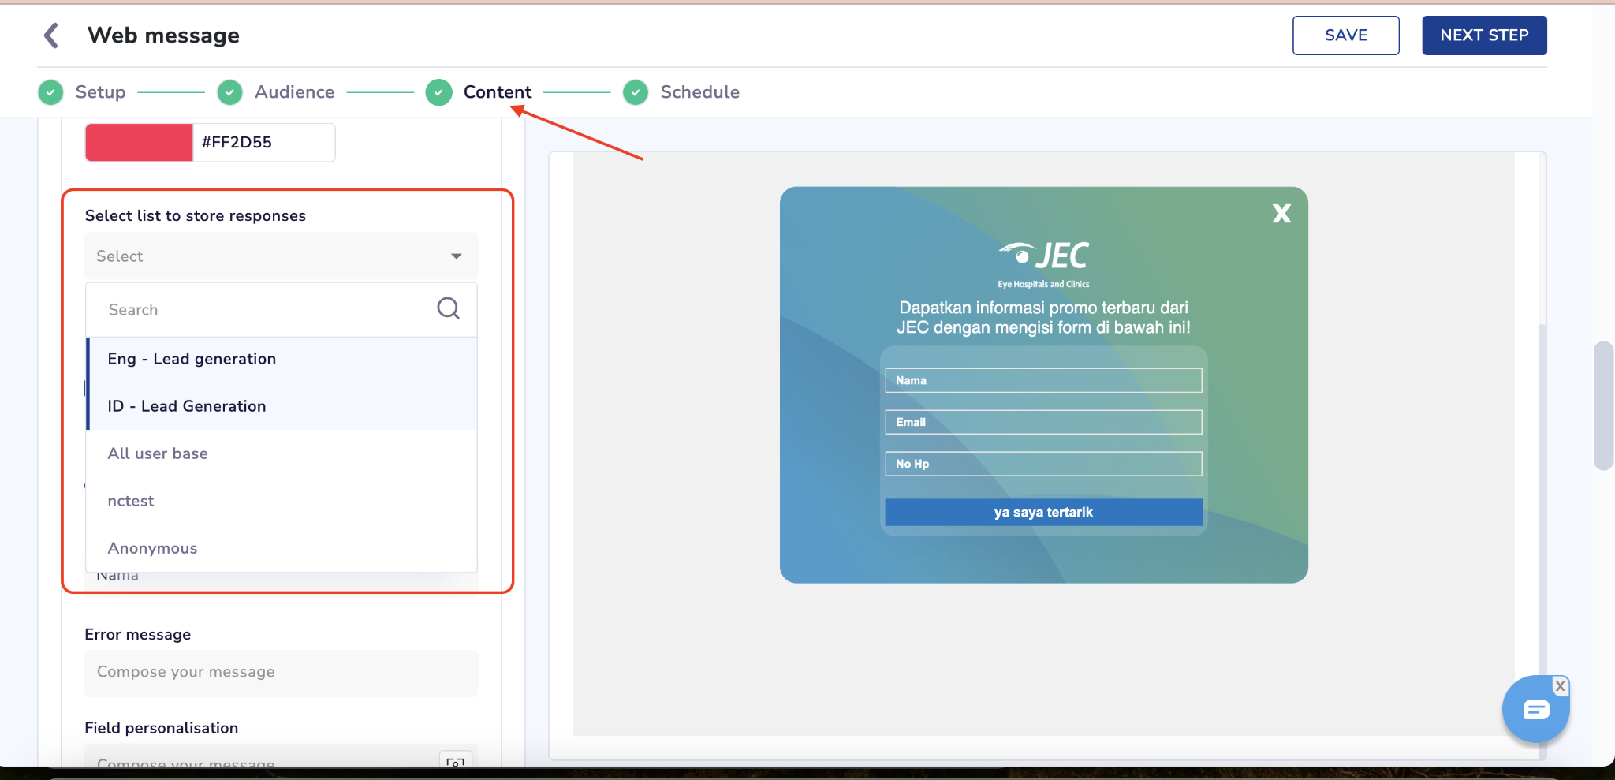1615x780 pixels.
Task: Click the Email field in preview form
Action: [1043, 422]
